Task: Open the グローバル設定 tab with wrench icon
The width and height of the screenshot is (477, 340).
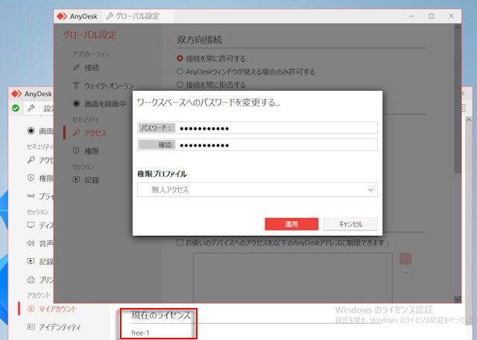Action: (133, 16)
